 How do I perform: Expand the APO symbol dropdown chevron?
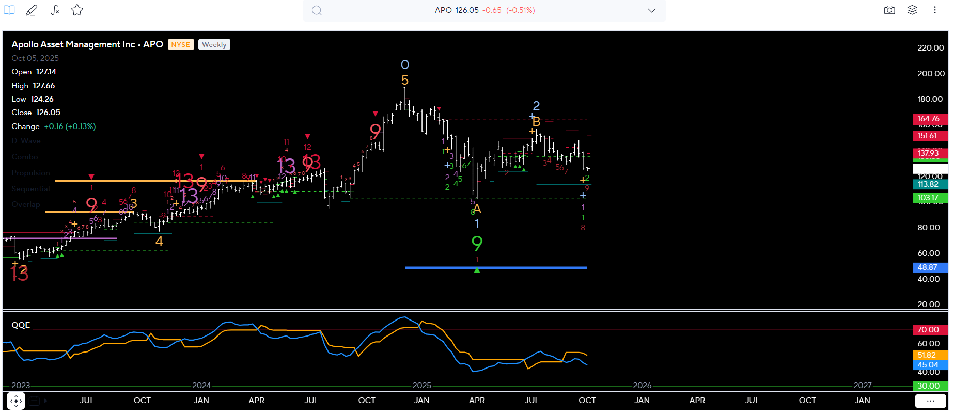(651, 10)
